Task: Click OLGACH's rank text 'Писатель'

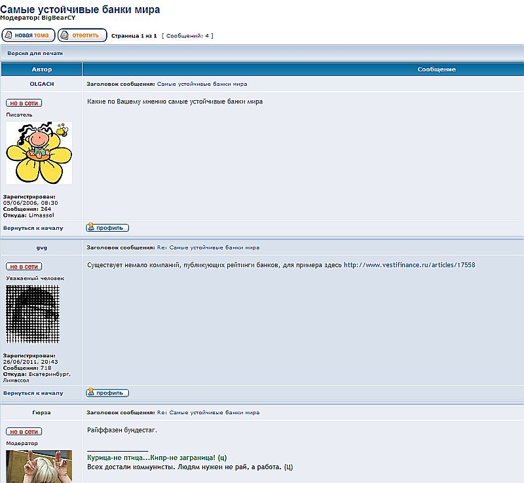Action: pos(19,115)
